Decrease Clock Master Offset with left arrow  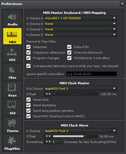coord(47,94)
